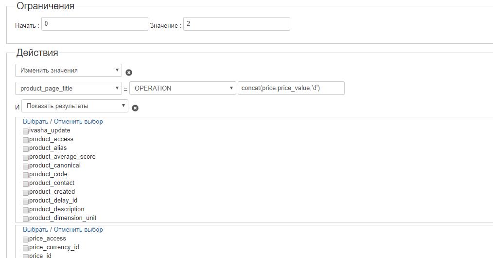This screenshot has width=493, height=258.
Task: Click the 'Ограничения' section heading
Action: coord(45,6)
